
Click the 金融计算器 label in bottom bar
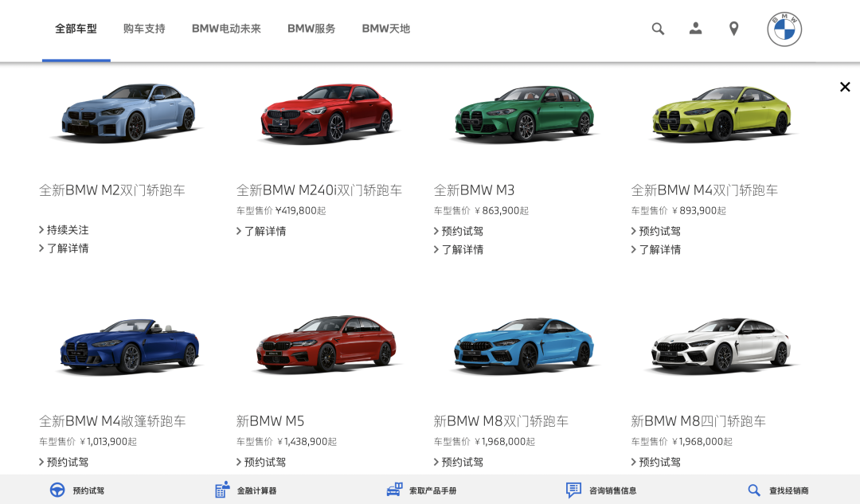click(256, 490)
